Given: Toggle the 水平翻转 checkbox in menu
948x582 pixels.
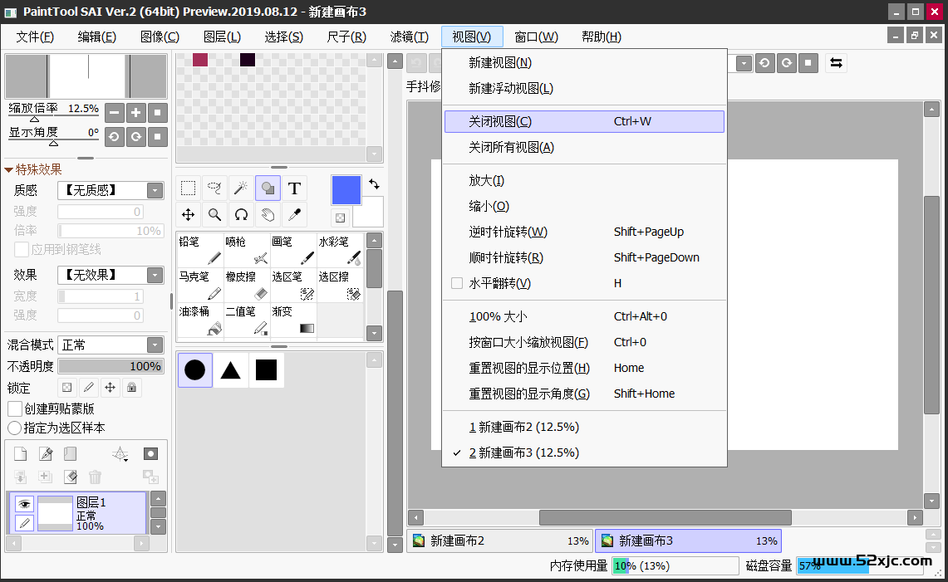Looking at the screenshot, I should (x=457, y=283).
